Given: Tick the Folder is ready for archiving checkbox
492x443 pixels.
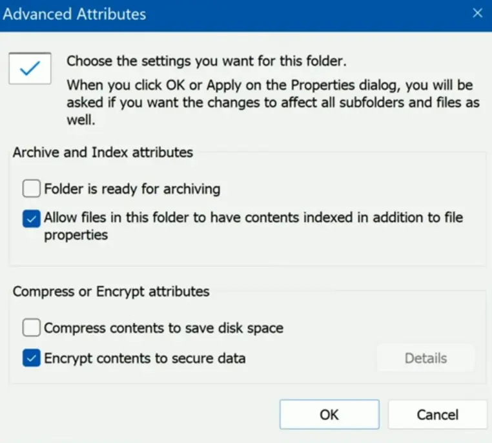Looking at the screenshot, I should [x=31, y=189].
